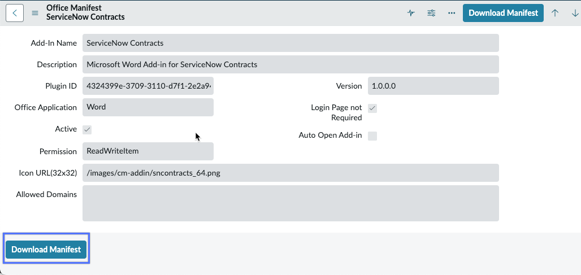The height and width of the screenshot is (275, 581).
Task: Go back using the left chevron button
Action: (x=15, y=13)
